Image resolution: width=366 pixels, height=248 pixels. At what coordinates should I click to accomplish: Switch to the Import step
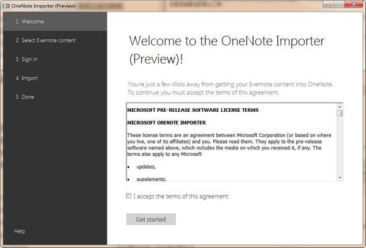55,78
